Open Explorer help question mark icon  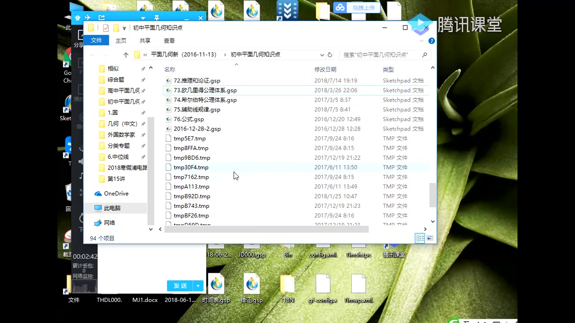432,41
